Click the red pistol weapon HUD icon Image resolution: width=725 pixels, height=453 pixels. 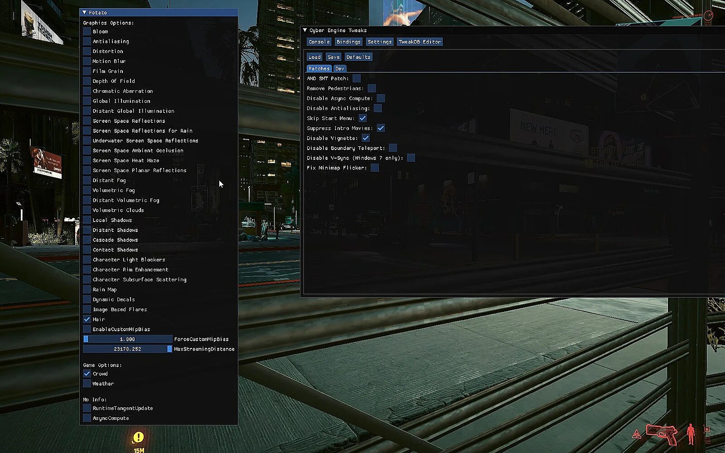(662, 434)
